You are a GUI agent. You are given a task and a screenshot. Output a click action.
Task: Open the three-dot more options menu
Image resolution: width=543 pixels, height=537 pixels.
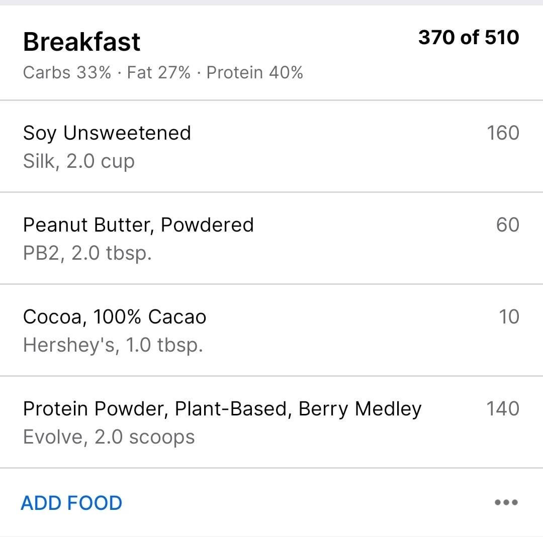coord(506,502)
